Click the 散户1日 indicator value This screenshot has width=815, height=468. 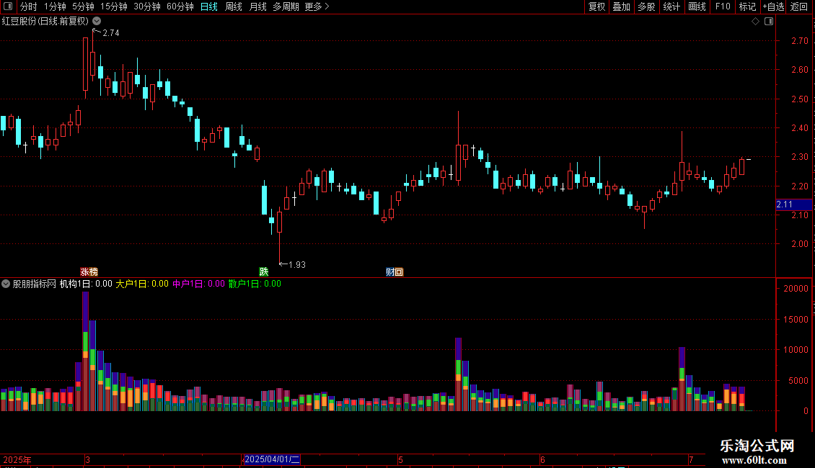coord(255,284)
